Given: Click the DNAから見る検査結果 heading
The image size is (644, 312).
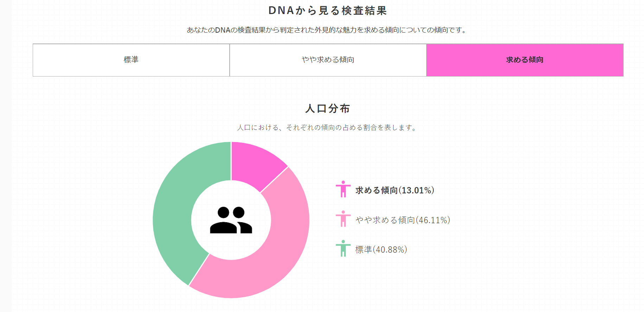Looking at the screenshot, I should tap(327, 11).
